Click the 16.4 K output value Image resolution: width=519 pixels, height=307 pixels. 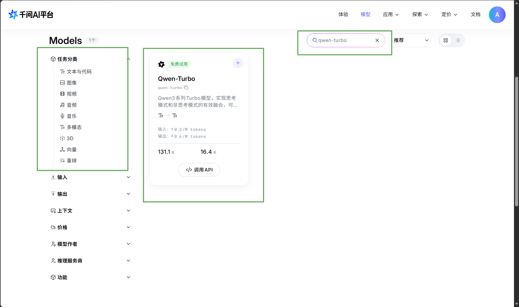coord(208,152)
